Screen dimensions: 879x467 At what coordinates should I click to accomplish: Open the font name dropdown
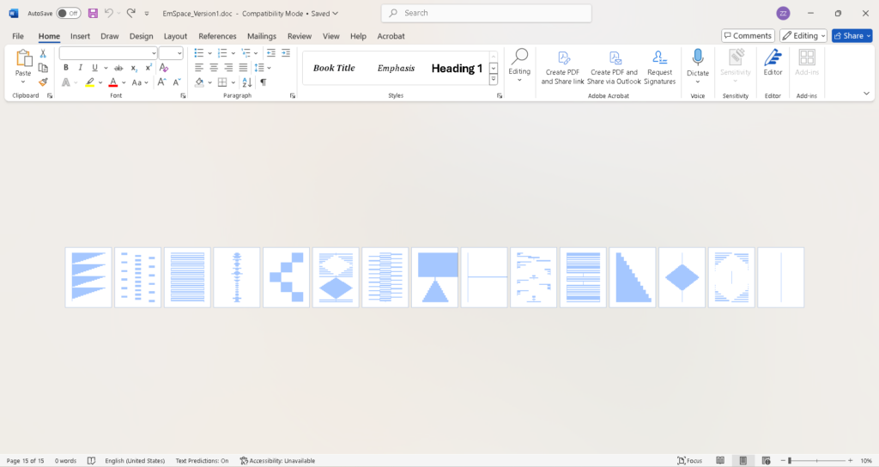154,53
